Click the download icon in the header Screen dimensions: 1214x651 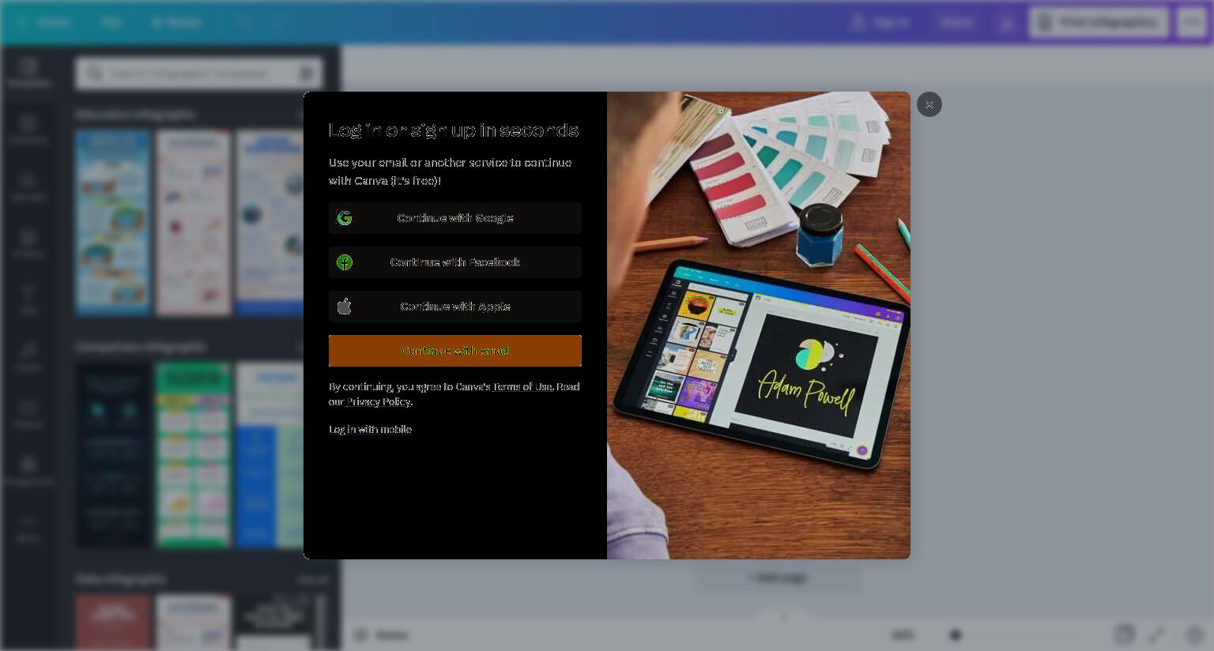coord(1006,23)
